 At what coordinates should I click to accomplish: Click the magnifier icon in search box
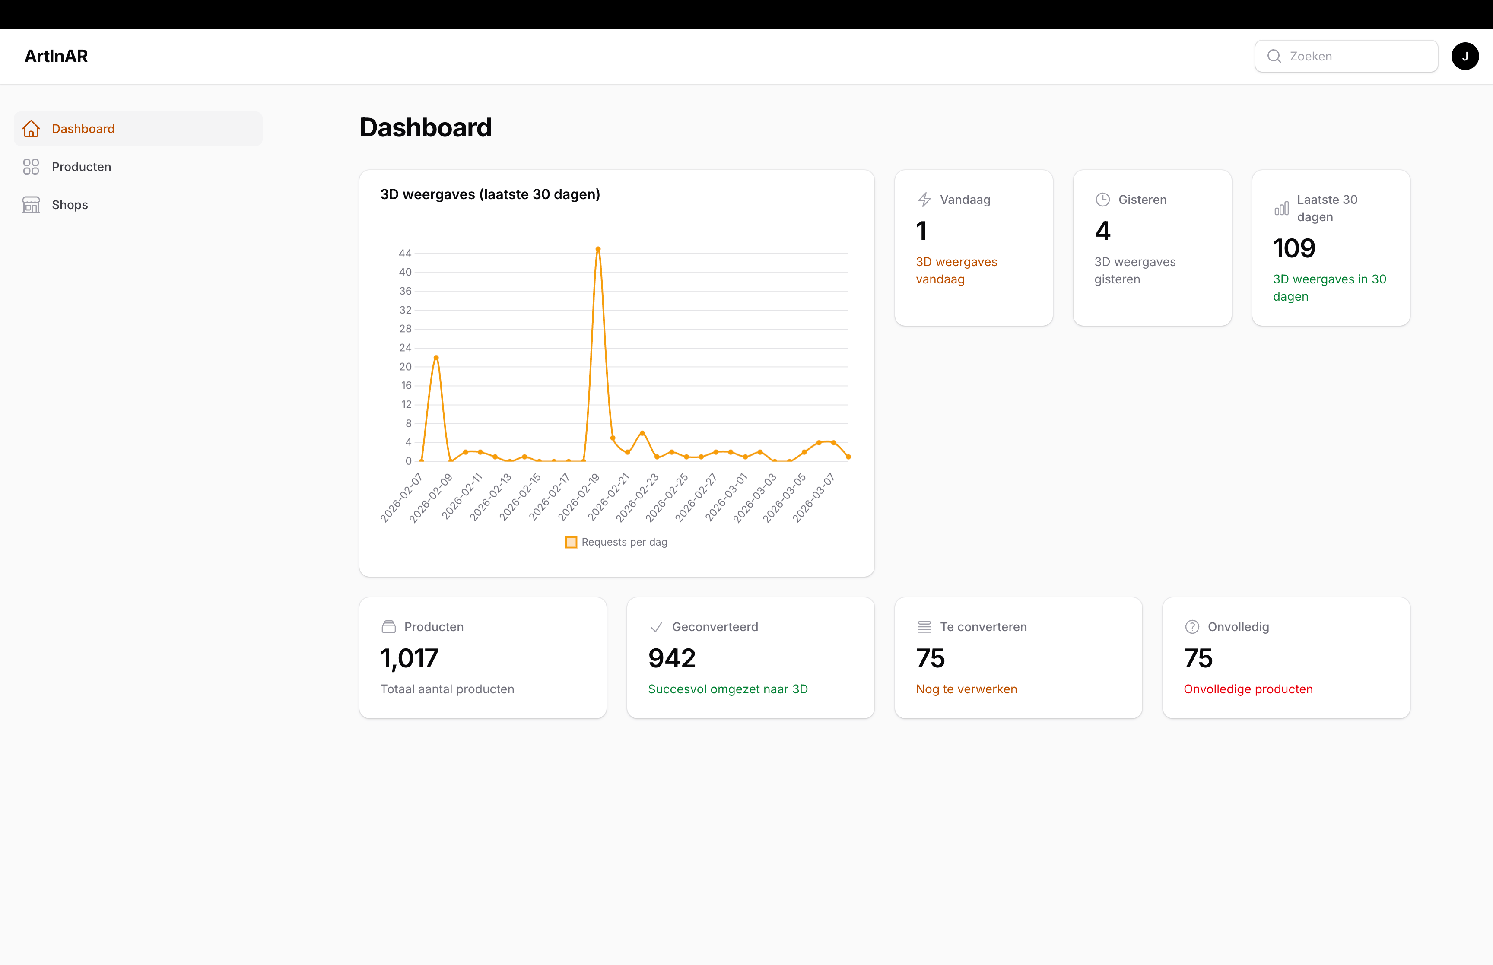[x=1274, y=57]
